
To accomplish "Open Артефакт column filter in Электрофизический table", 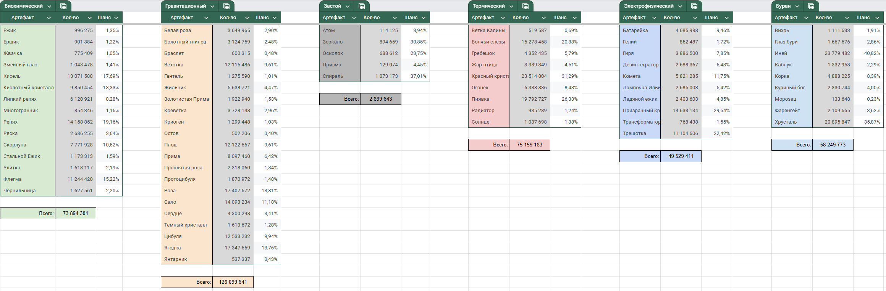I will pyautogui.click(x=654, y=18).
